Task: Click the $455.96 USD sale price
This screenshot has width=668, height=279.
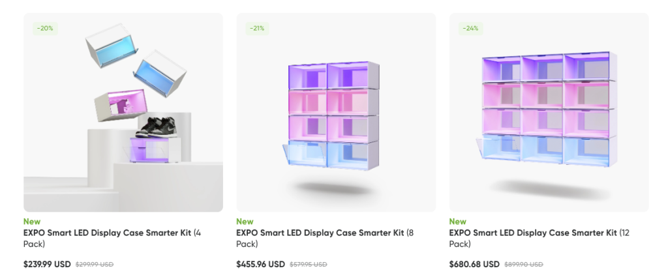Action: tap(260, 265)
